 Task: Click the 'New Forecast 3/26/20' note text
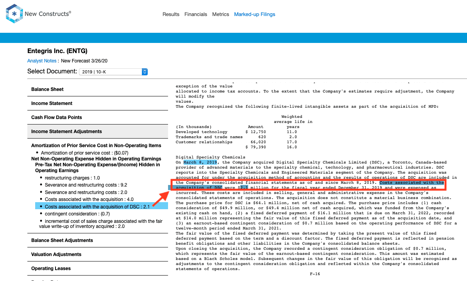[84, 60]
